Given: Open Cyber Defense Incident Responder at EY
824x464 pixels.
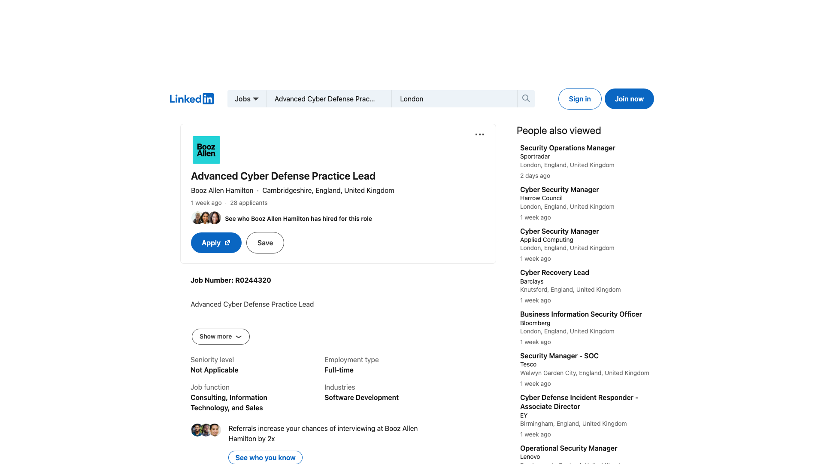Looking at the screenshot, I should [x=579, y=402].
